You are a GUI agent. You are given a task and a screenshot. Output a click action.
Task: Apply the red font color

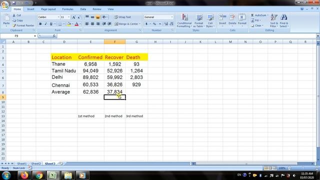76,24
